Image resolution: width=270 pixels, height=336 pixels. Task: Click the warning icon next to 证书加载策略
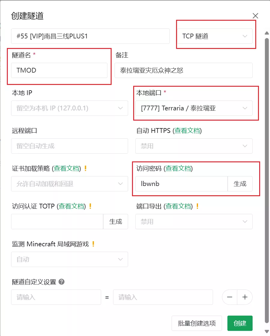[85, 168]
